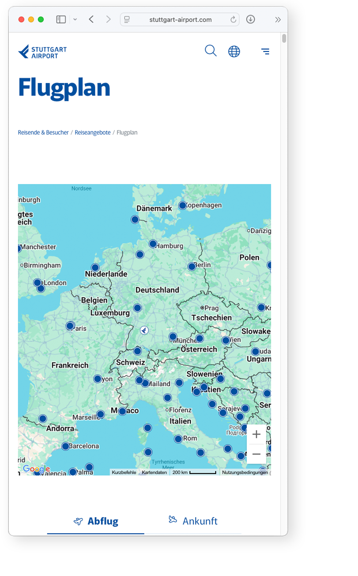The height and width of the screenshot is (576, 358).
Task: Click the Kartendaten map attribution text
Action: (154, 473)
